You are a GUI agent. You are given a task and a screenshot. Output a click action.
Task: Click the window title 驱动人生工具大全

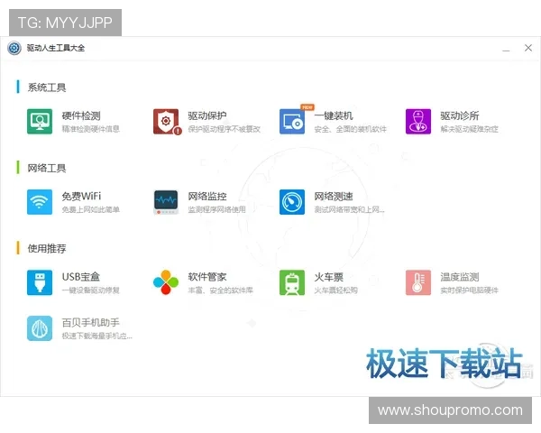coord(56,48)
